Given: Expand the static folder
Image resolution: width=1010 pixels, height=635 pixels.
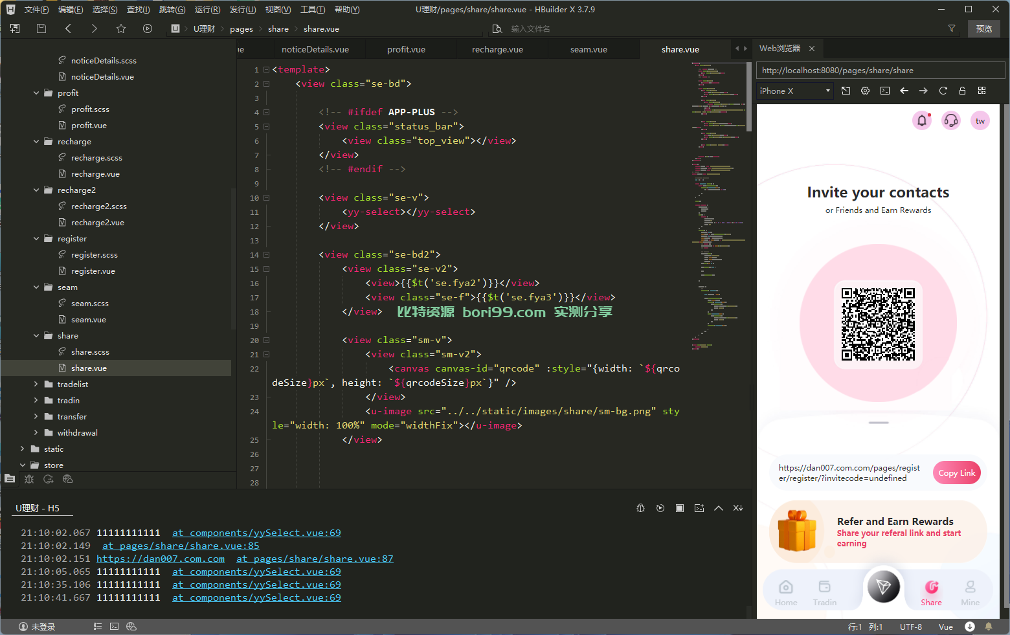Looking at the screenshot, I should [x=23, y=449].
